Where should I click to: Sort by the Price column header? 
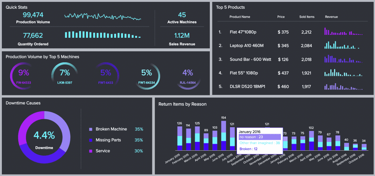281,17
